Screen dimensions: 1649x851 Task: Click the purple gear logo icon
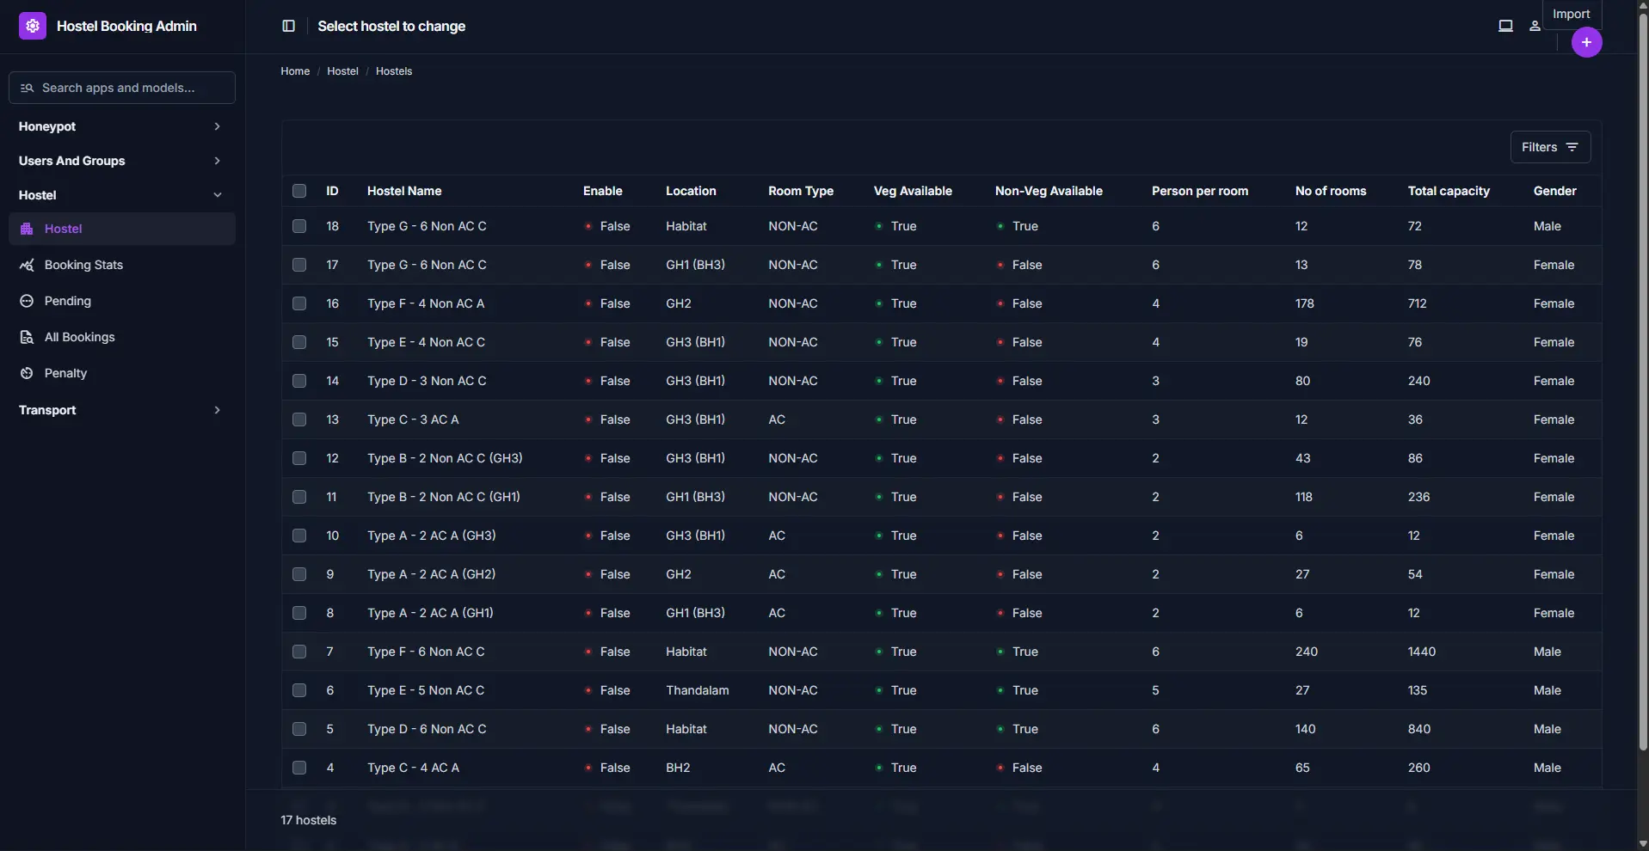pyautogui.click(x=33, y=27)
